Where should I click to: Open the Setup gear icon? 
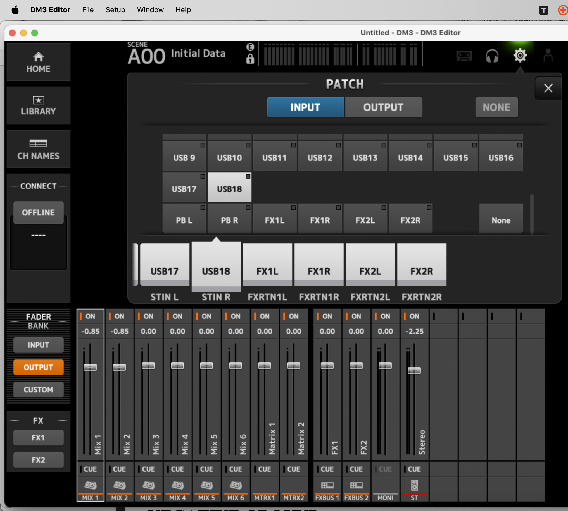tap(520, 55)
